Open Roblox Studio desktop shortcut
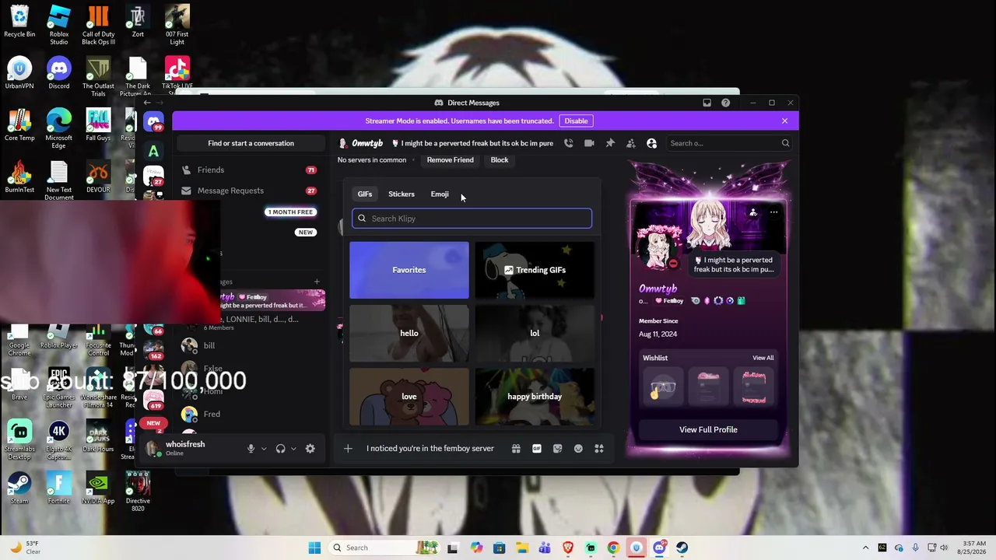Screen dimensions: 996x560 [59, 25]
